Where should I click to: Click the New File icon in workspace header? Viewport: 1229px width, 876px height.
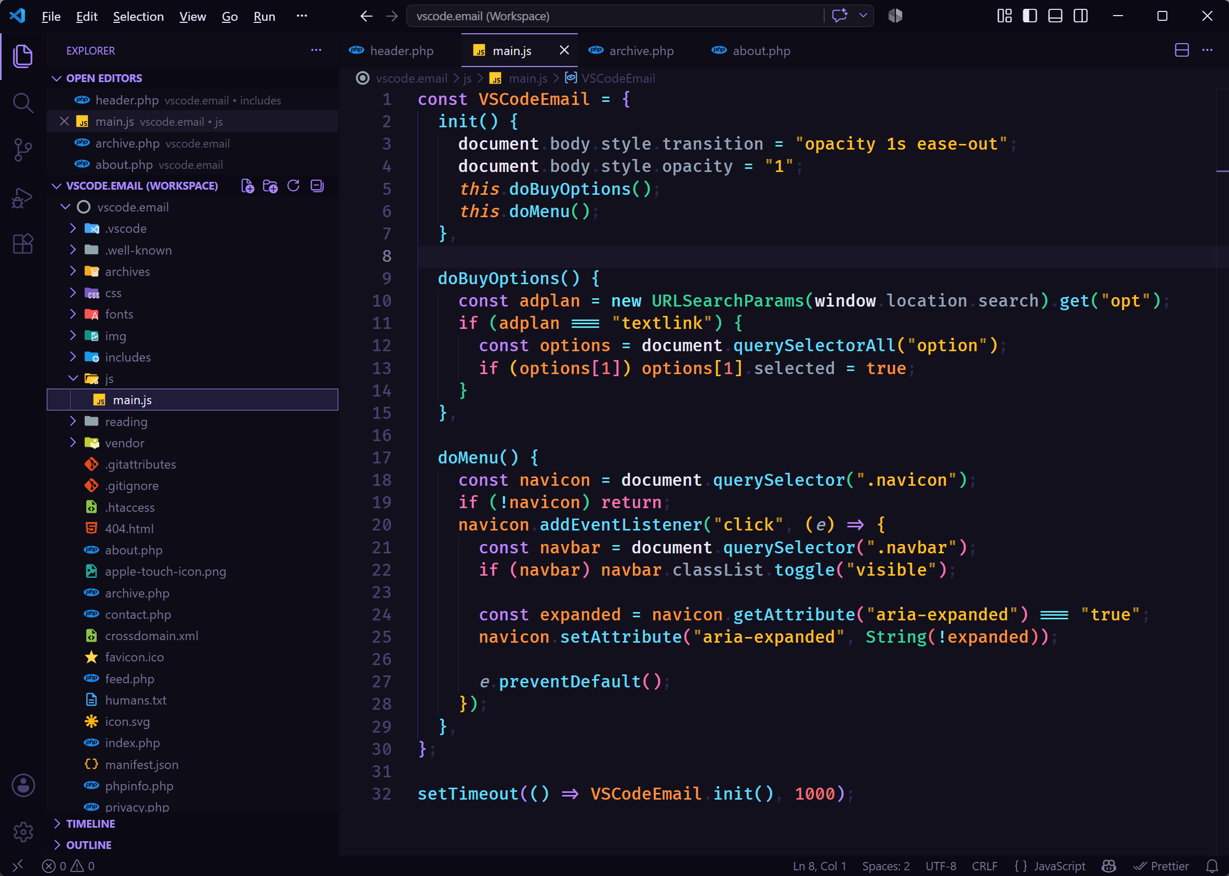click(248, 186)
